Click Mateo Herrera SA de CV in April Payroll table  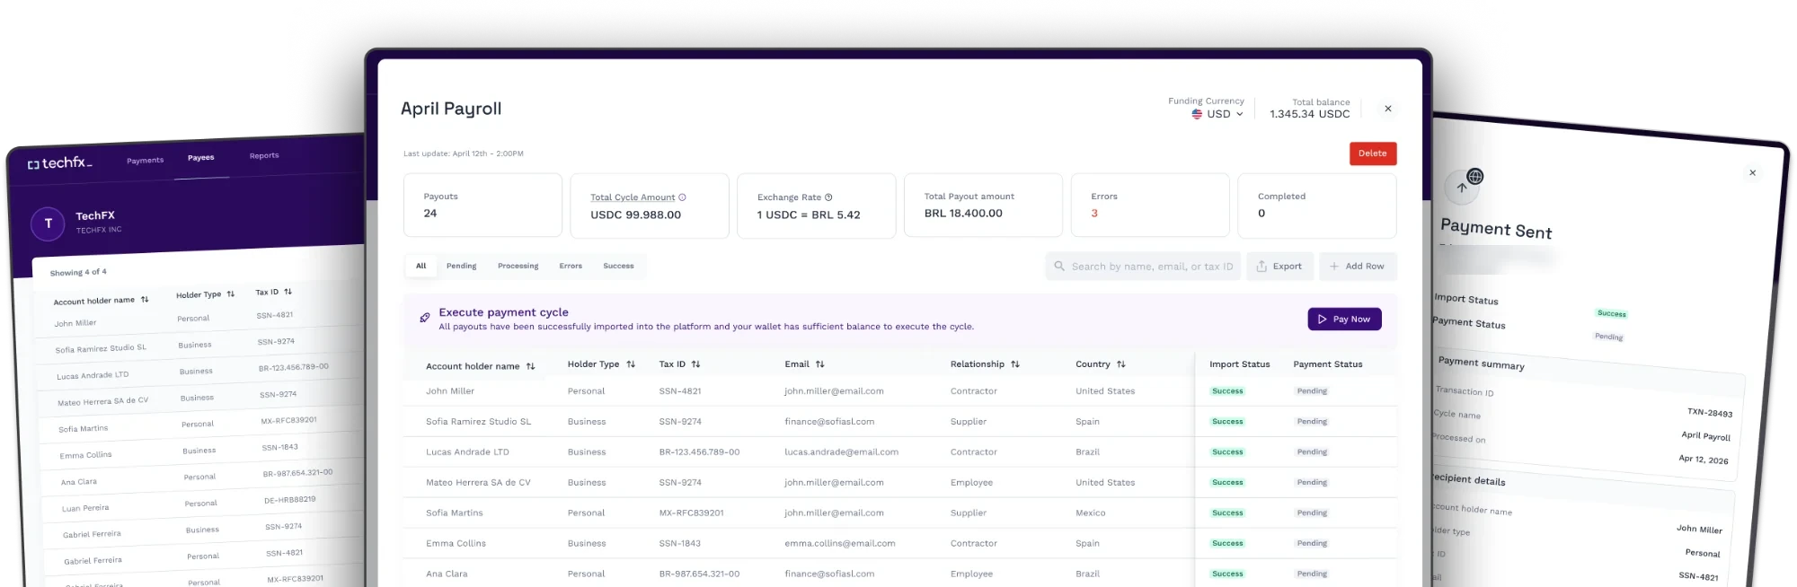click(x=478, y=483)
